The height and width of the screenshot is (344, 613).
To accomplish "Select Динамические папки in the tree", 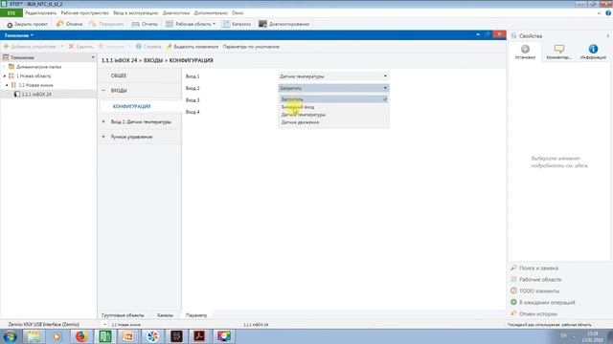I will (x=38, y=67).
